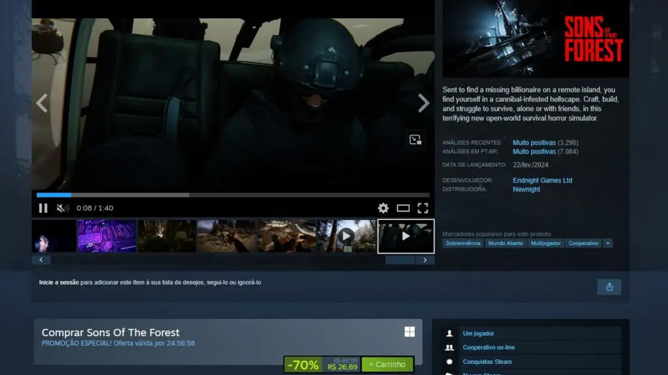The image size is (668, 375).
Task: Switch the video to theater mode
Action: pyautogui.click(x=402, y=208)
